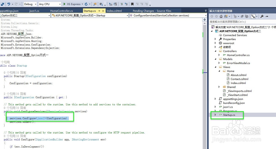Click the services.Configure<json1> code line

pyautogui.click(x=39, y=118)
